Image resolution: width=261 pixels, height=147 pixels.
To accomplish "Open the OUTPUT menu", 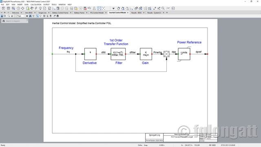I will point(46,4).
